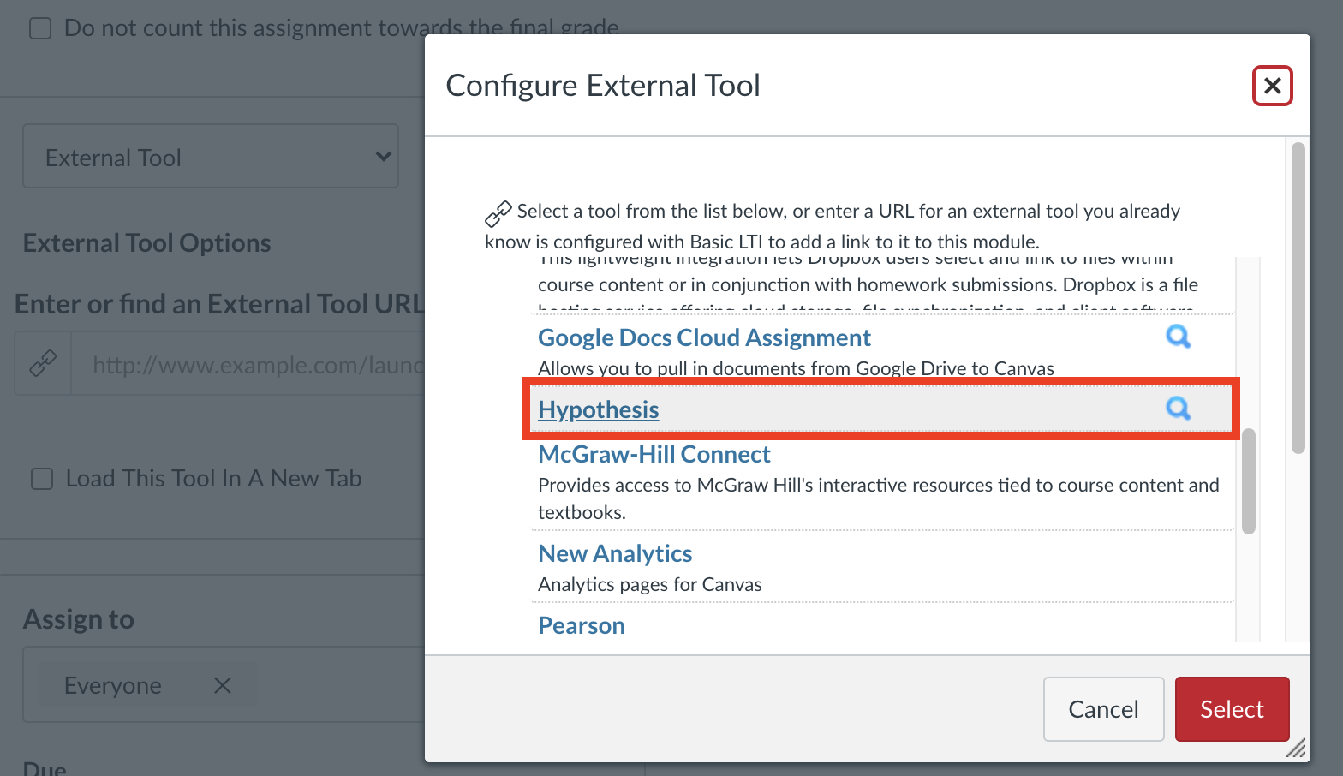Toggle Load This Tool In A New Tab
Image resolution: width=1343 pixels, height=776 pixels.
[42, 479]
